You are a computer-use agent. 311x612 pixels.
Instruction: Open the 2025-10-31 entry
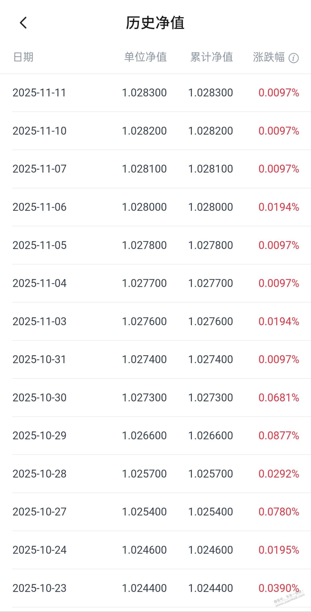(x=39, y=359)
